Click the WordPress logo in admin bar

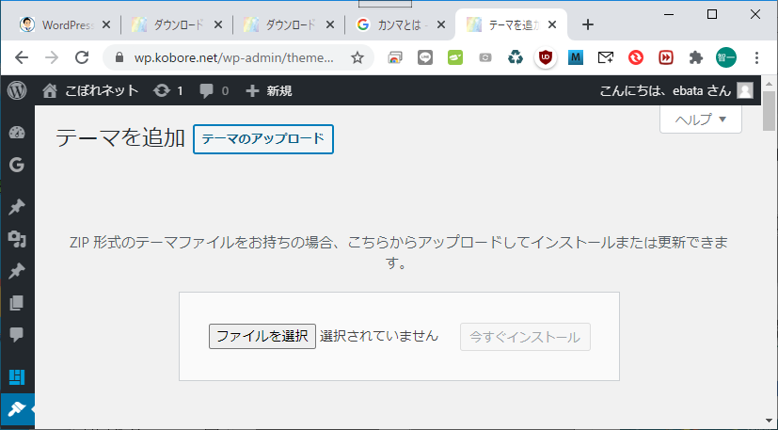pyautogui.click(x=17, y=91)
